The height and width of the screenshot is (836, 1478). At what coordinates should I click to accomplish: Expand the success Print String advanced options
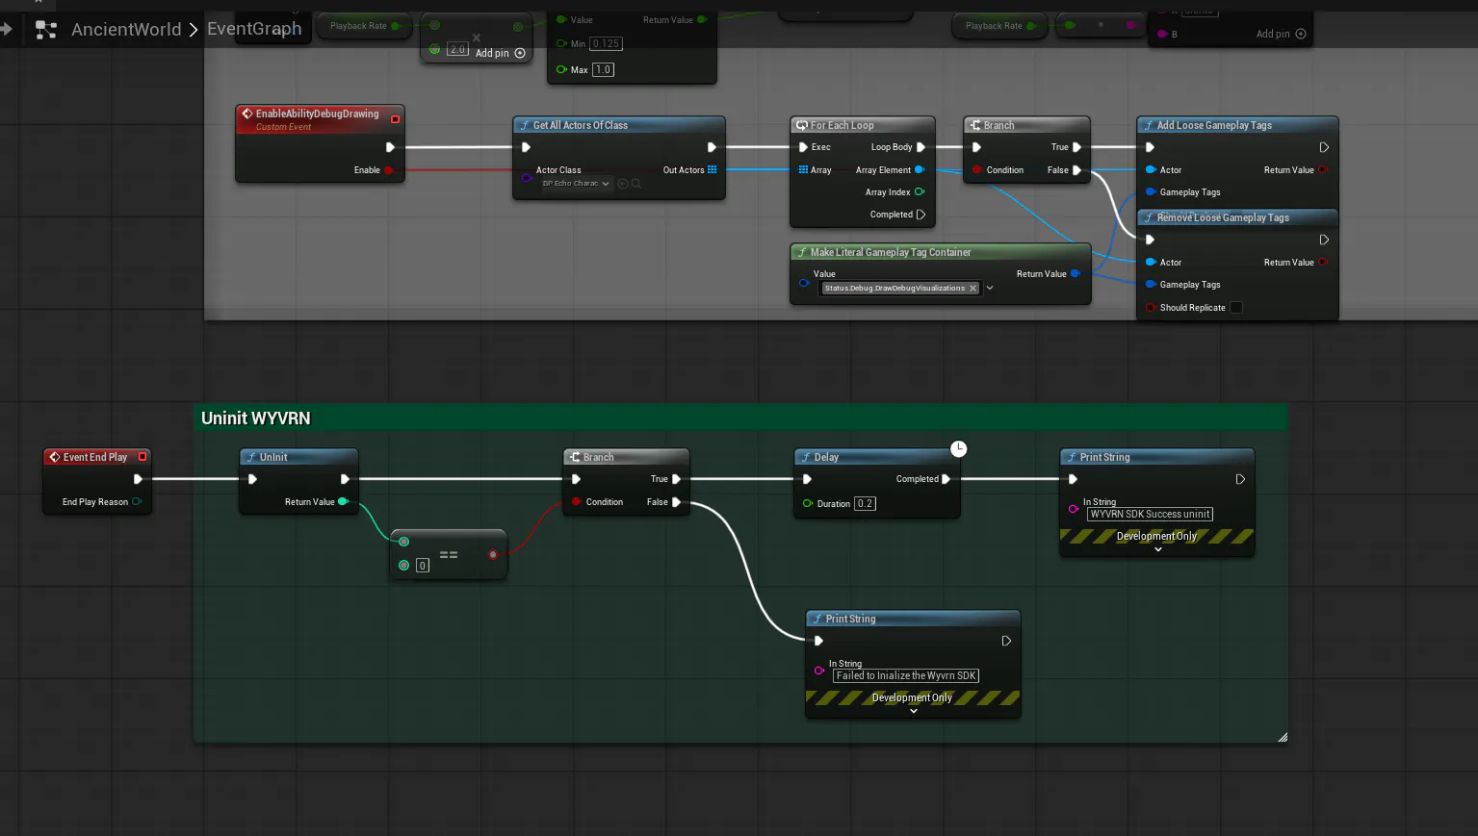pyautogui.click(x=1157, y=549)
